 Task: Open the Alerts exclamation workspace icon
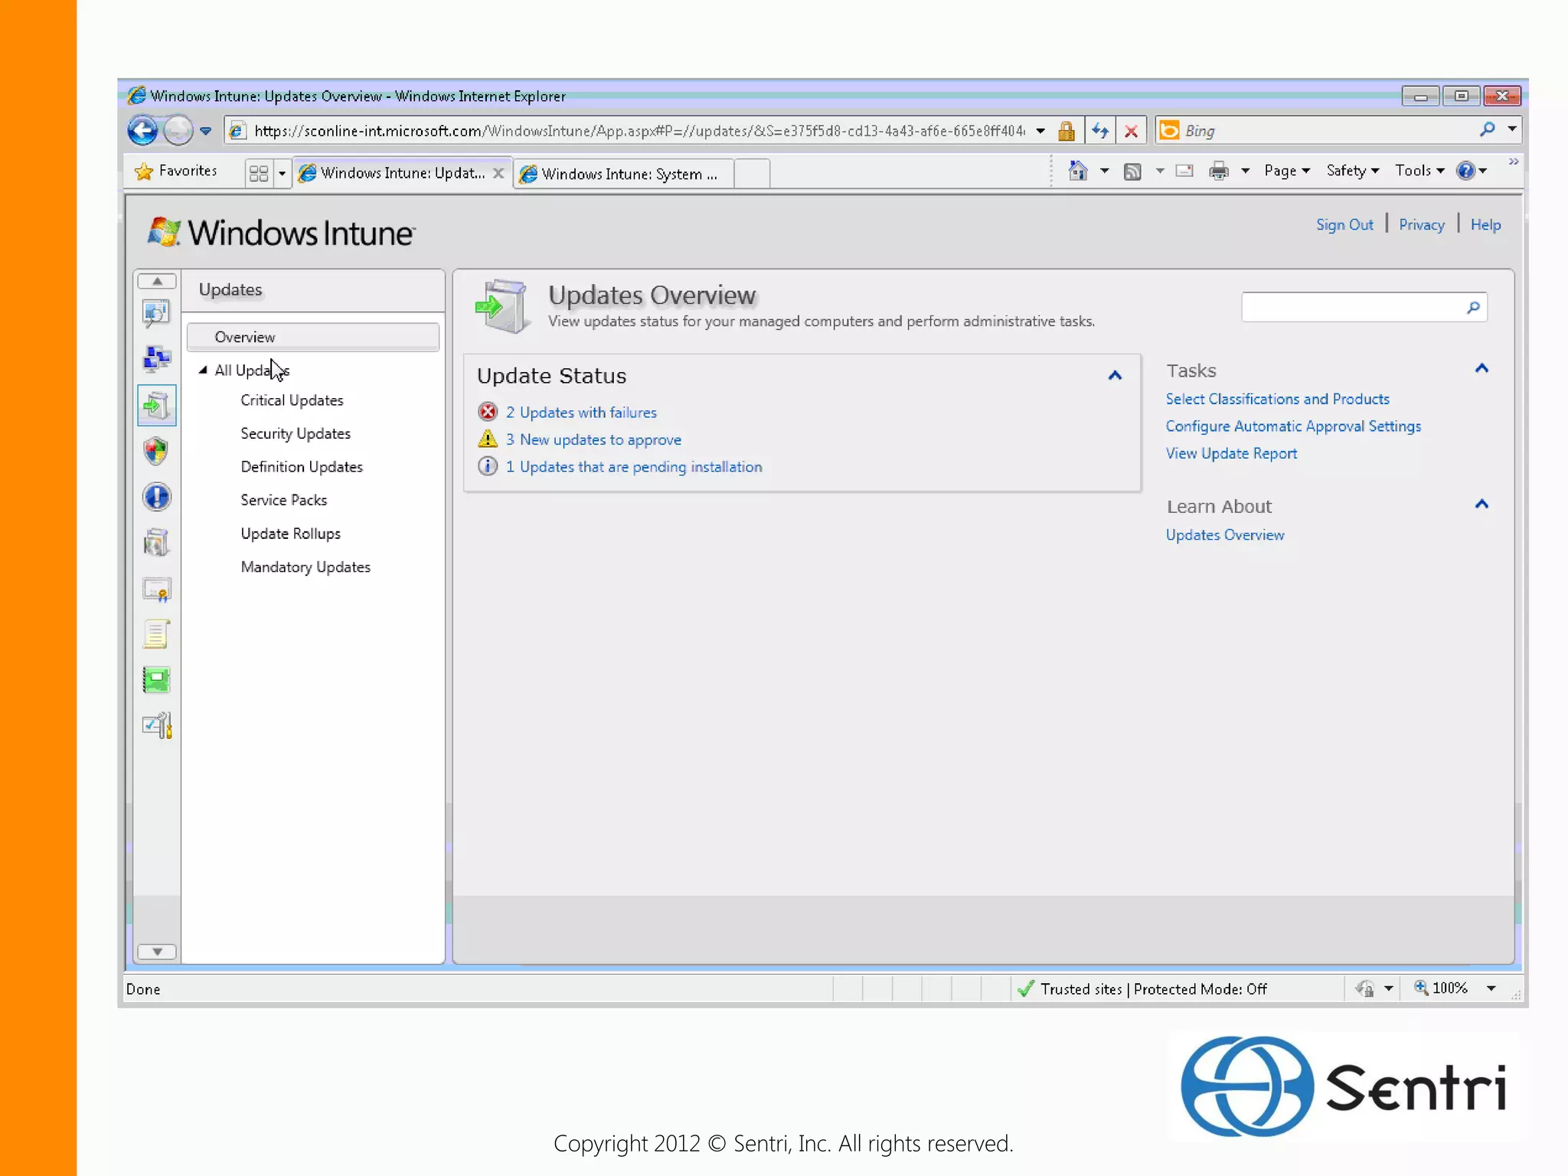(156, 497)
